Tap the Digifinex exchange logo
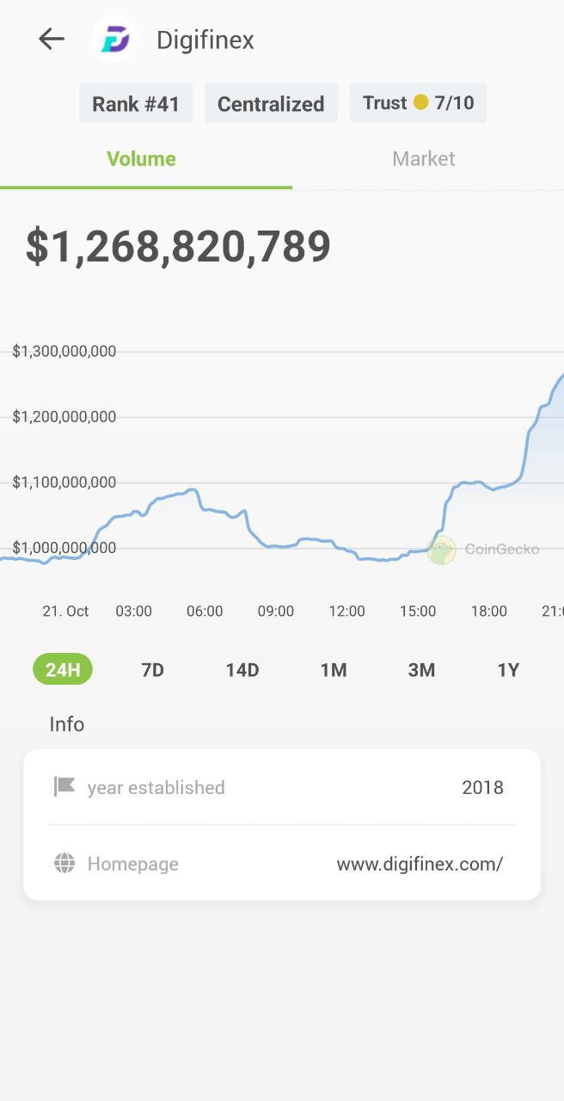The height and width of the screenshot is (1101, 564). (x=114, y=40)
